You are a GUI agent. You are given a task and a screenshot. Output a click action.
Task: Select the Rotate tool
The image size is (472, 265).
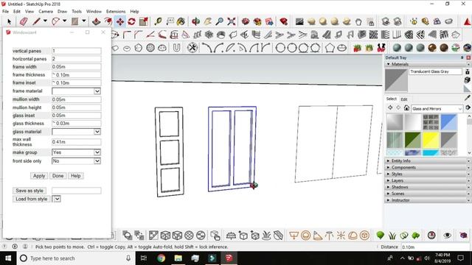click(x=131, y=21)
